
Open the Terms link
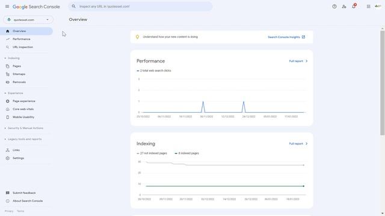click(x=20, y=211)
